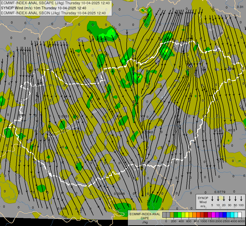Click the 0.0779 value on the map

click(x=220, y=192)
